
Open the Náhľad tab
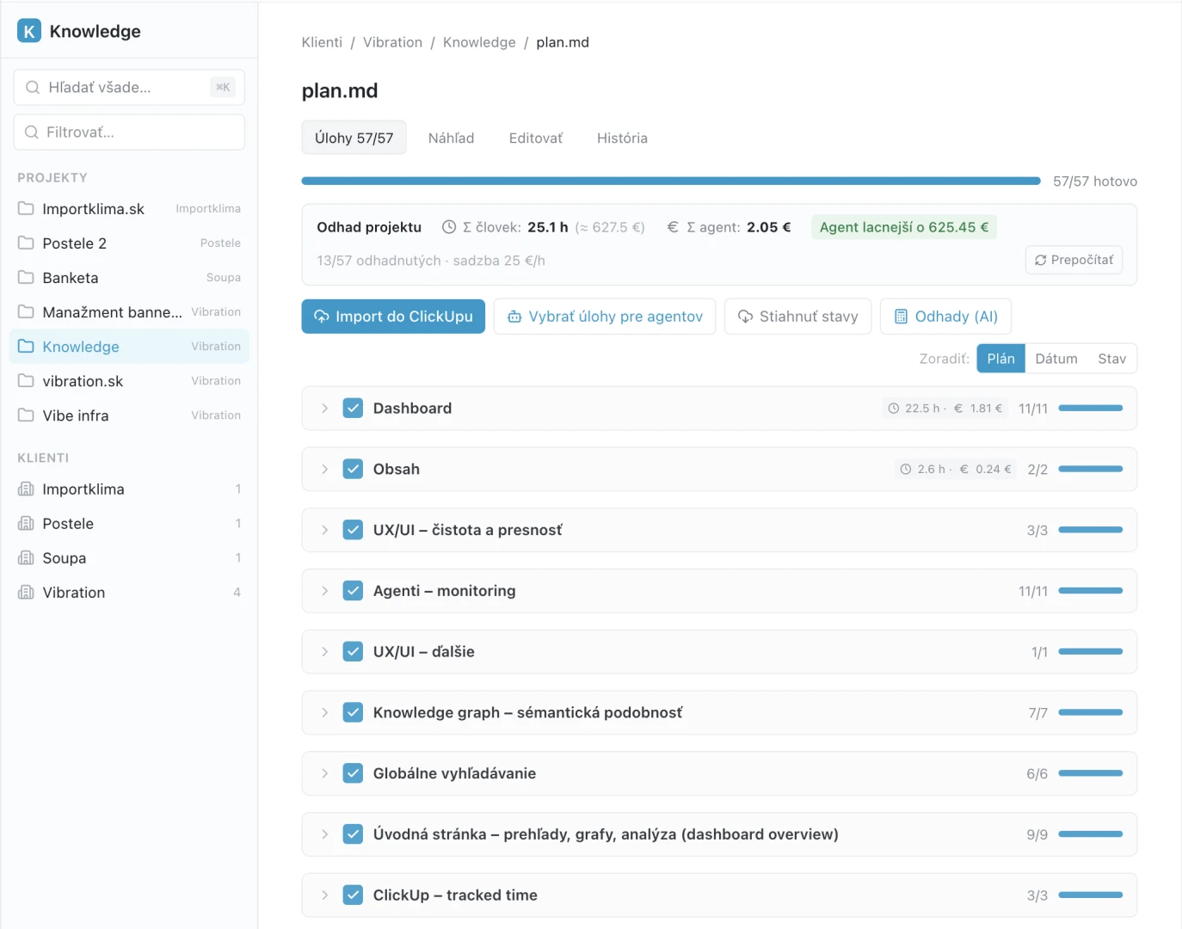click(451, 138)
